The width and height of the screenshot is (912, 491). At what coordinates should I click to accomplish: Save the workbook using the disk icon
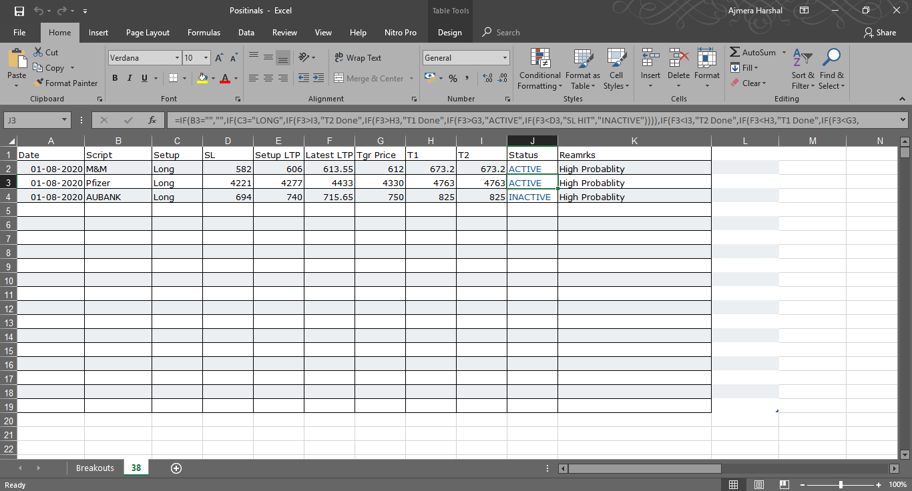click(x=19, y=11)
